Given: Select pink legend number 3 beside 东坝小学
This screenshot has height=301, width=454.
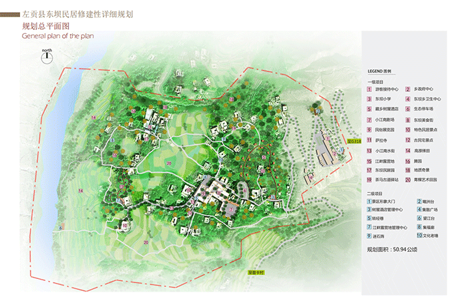Looking at the screenshot, I should [x=369, y=98].
